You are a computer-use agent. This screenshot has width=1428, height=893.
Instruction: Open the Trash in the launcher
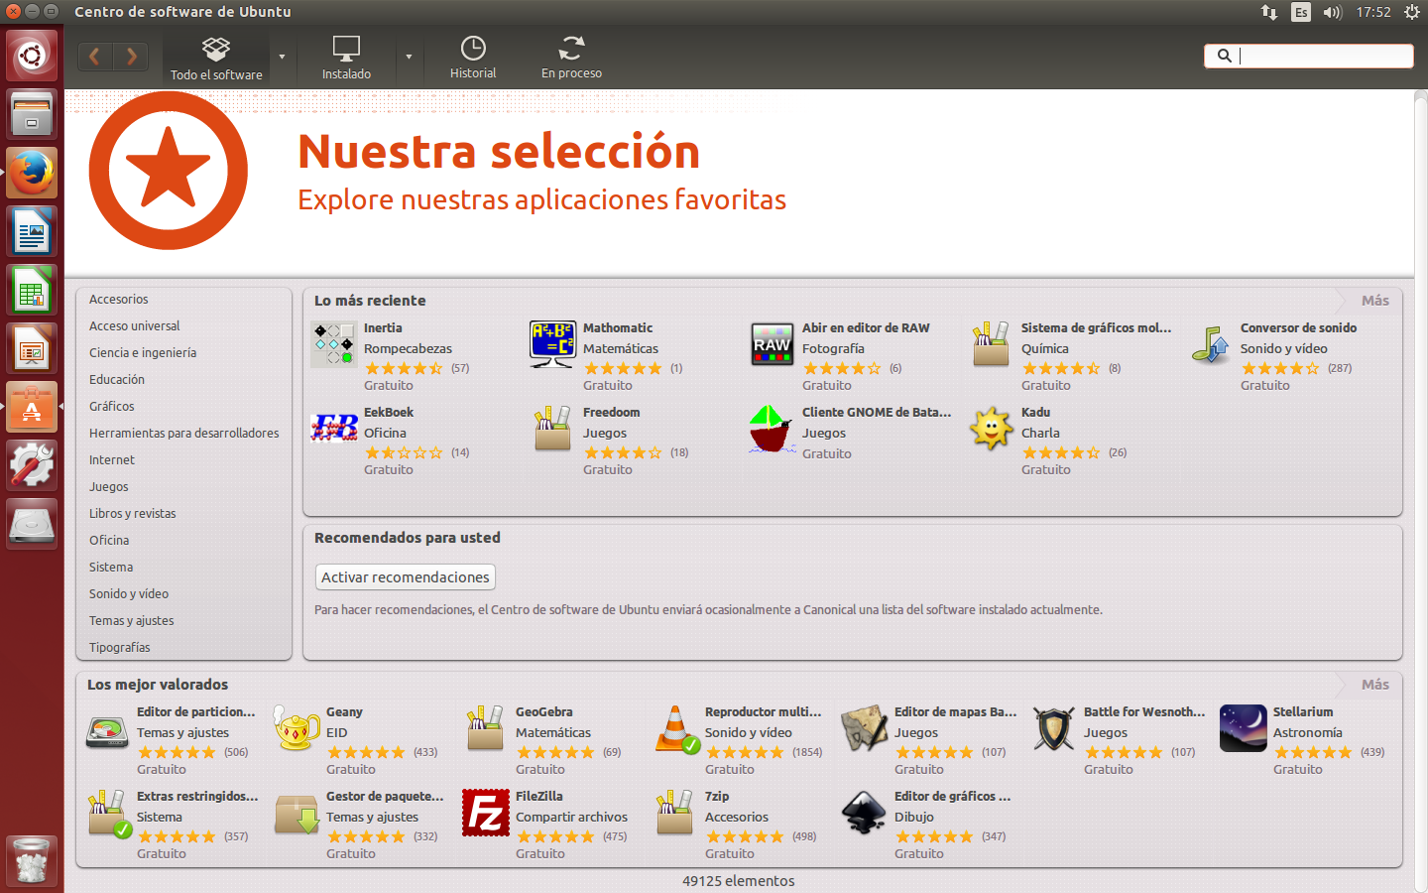click(32, 859)
